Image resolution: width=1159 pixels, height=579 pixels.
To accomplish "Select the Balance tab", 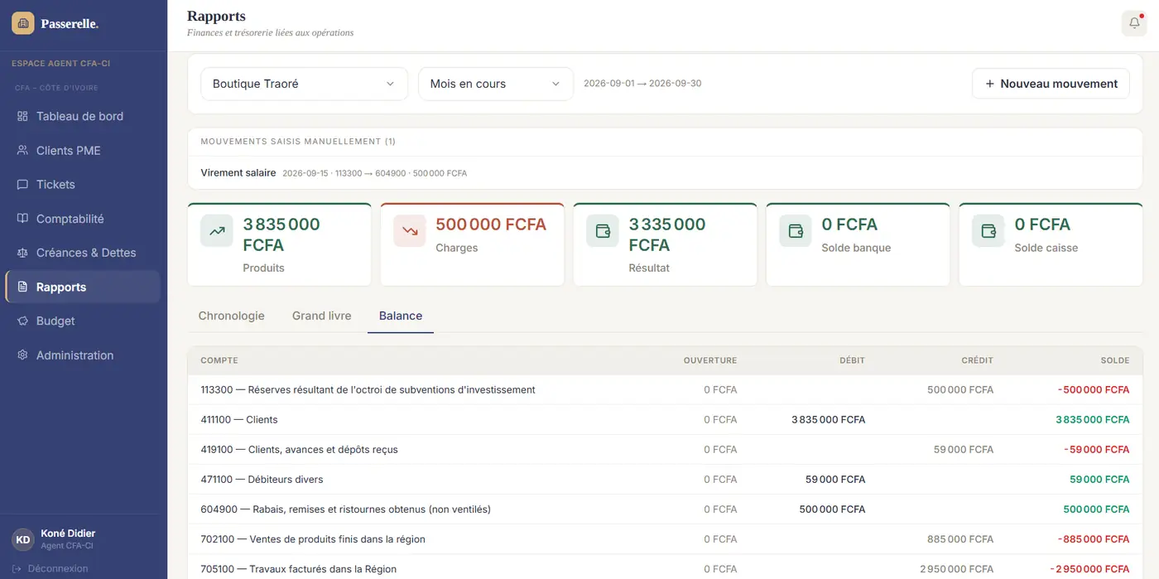I will 401,316.
